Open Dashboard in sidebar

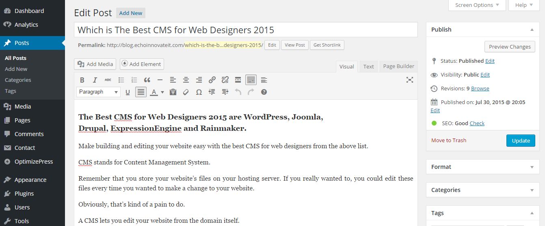coord(32,11)
